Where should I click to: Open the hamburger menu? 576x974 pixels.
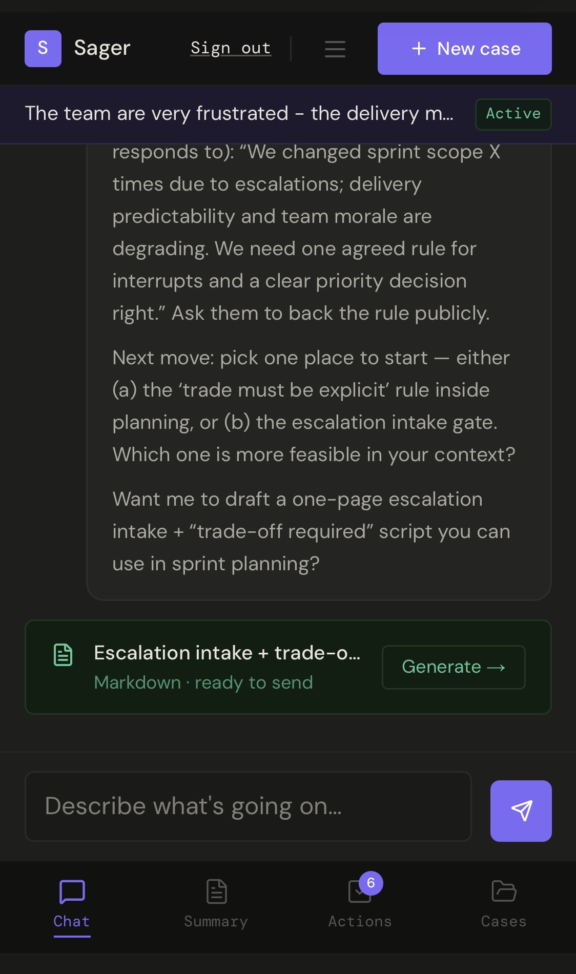tap(335, 49)
